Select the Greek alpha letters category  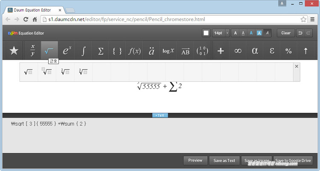click(255, 51)
